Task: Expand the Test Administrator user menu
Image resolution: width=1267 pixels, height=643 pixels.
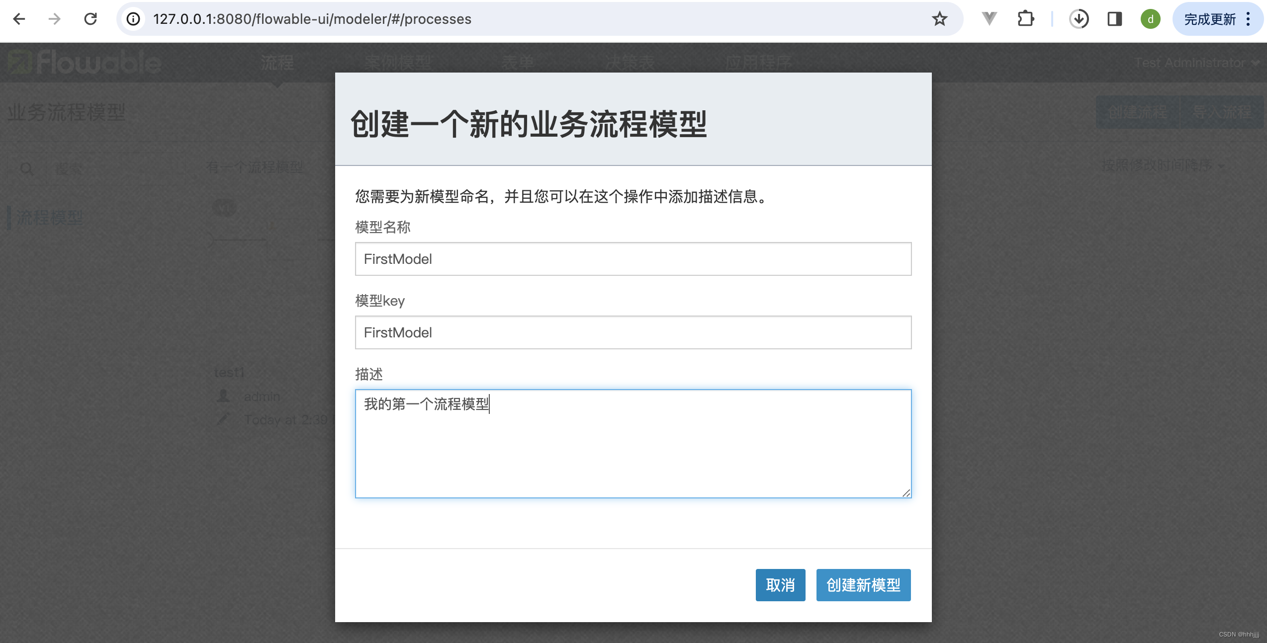Action: coord(1196,63)
